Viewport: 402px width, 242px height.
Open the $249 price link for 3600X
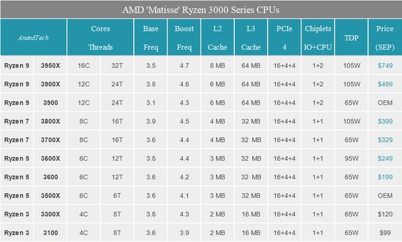pyautogui.click(x=385, y=158)
